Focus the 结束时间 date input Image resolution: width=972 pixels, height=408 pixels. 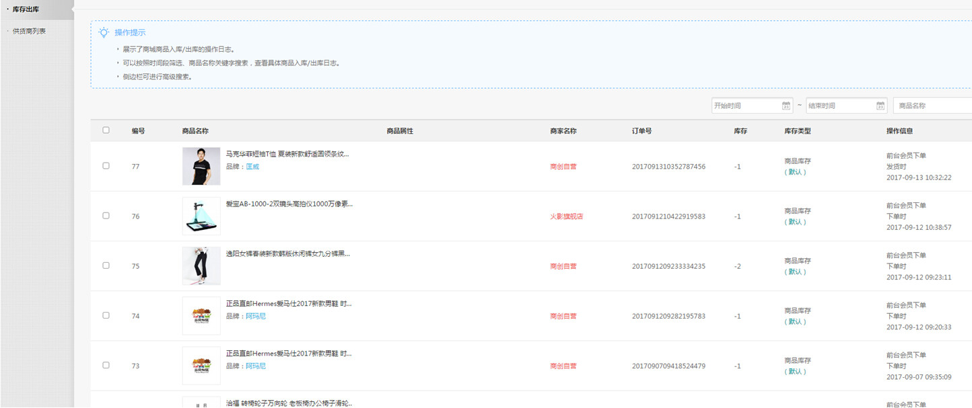[x=846, y=106]
